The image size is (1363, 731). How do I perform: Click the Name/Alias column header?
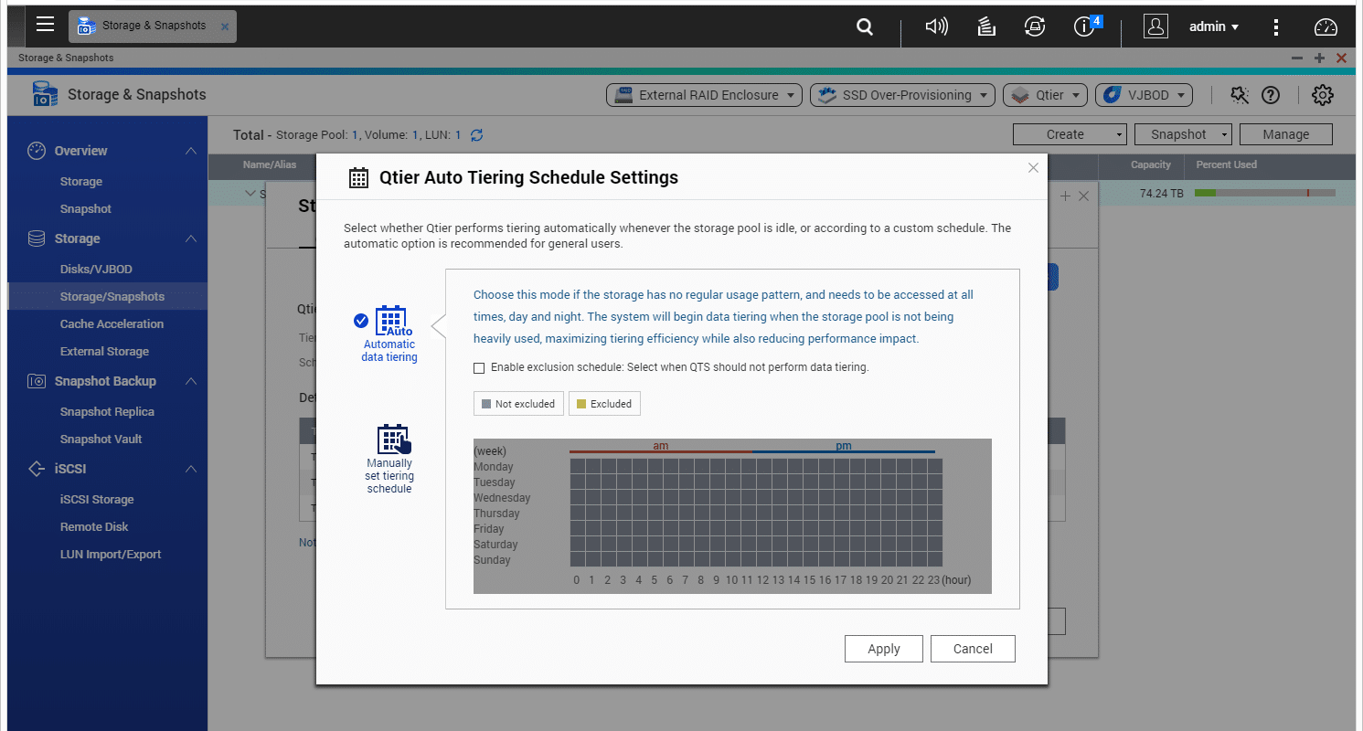(x=268, y=165)
